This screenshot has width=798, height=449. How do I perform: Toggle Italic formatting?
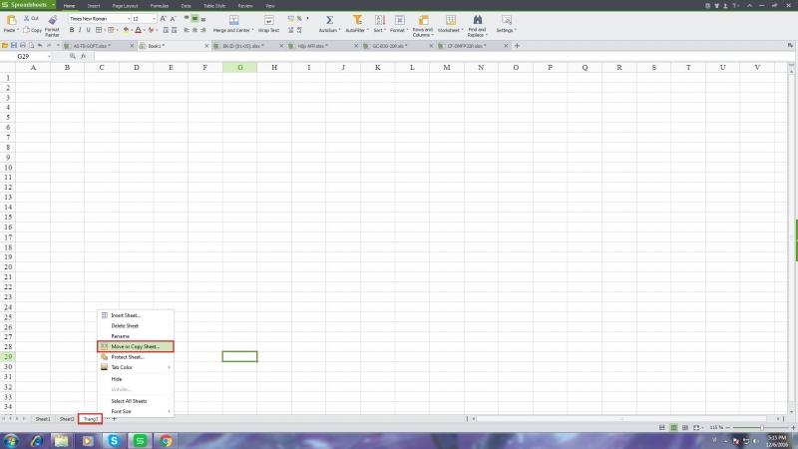tap(82, 30)
